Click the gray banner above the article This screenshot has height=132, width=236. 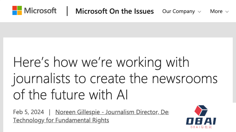pyautogui.click(x=118, y=30)
